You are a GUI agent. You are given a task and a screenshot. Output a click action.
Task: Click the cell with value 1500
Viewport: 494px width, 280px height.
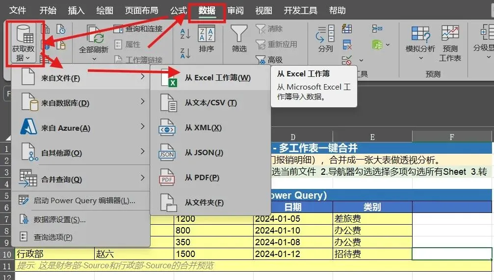213,254
